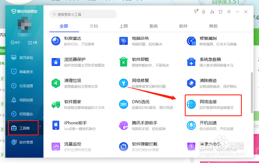Viewport: 259px width, 163px height.
Task: Click description ios设备一键换机备份
Action: [x=80, y=129]
